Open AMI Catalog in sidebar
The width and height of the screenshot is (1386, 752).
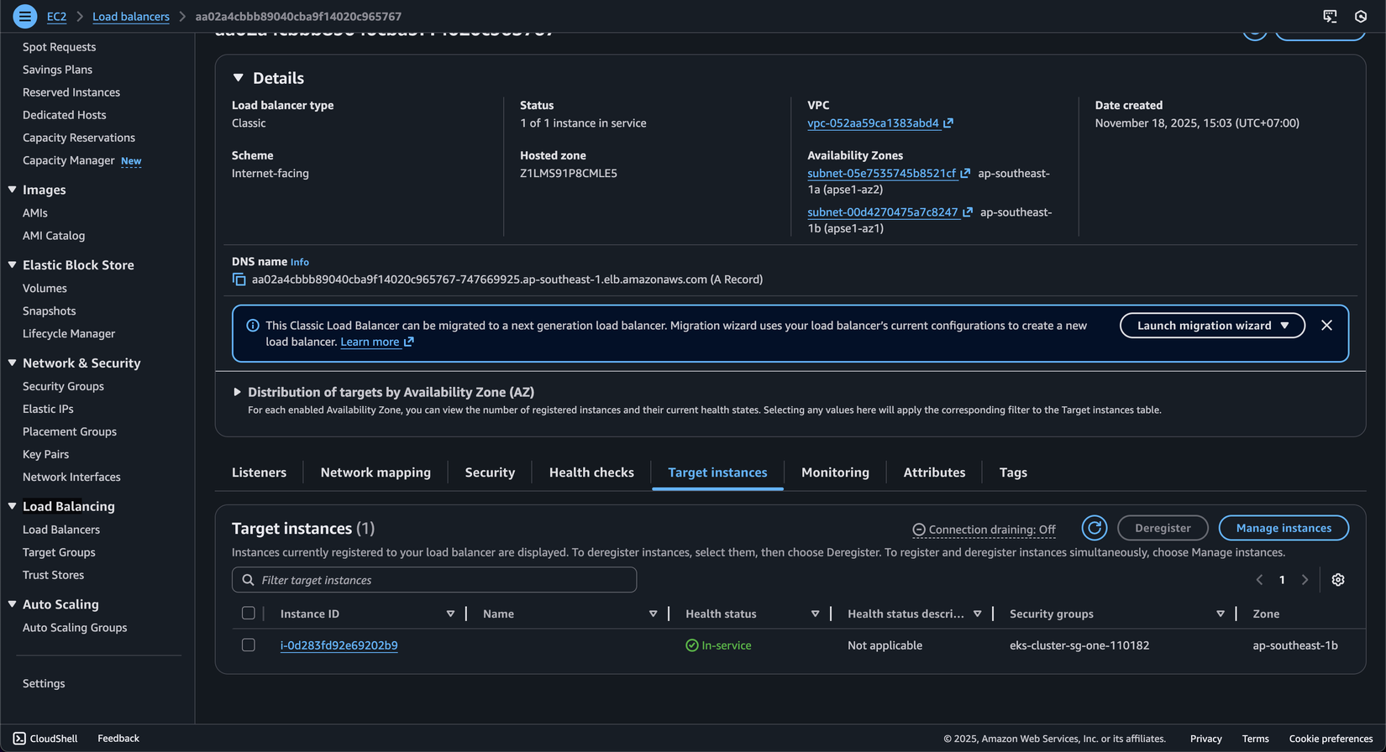point(54,236)
